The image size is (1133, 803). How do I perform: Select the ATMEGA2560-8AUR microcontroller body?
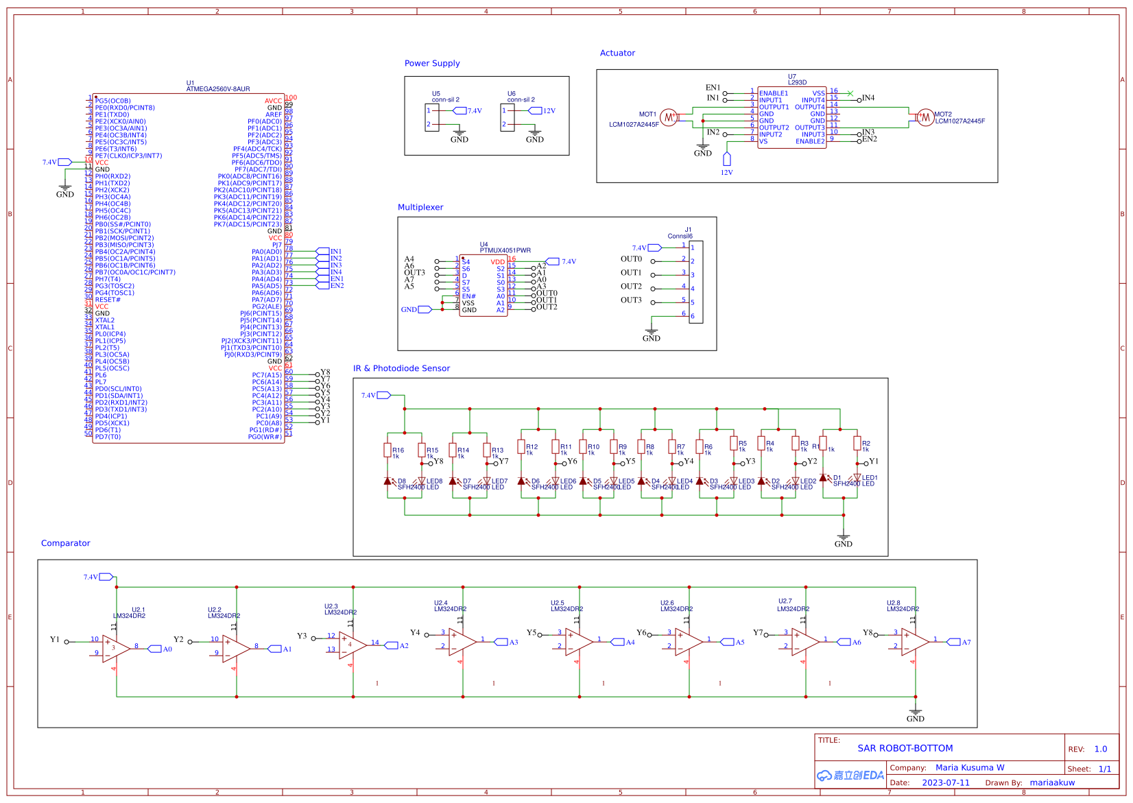pos(189,267)
